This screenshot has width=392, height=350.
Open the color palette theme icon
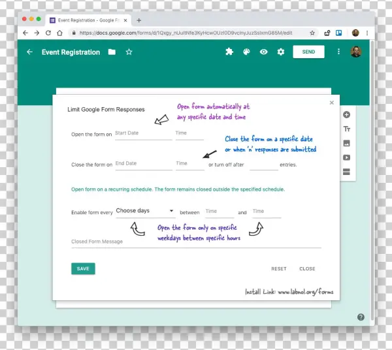click(x=246, y=52)
